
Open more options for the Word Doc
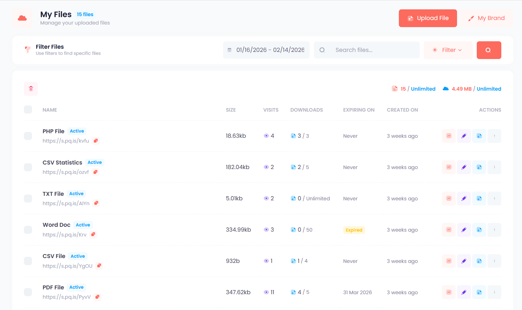(x=494, y=230)
